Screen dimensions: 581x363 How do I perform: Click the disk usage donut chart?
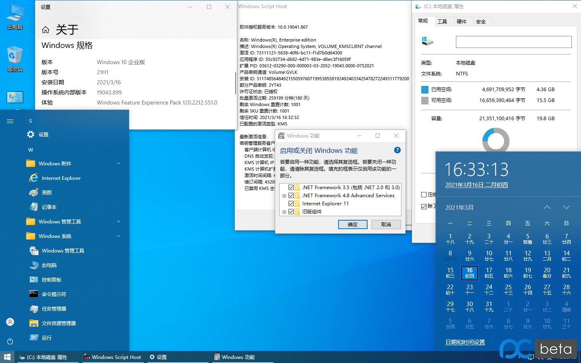pyautogui.click(x=496, y=140)
